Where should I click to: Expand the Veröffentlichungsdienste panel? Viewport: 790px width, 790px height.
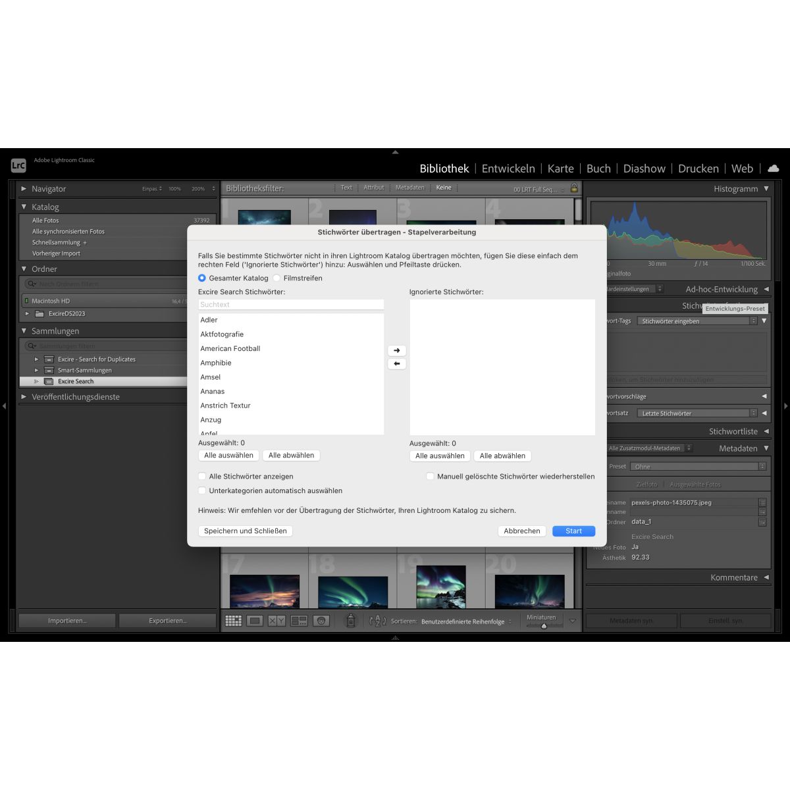(x=24, y=397)
